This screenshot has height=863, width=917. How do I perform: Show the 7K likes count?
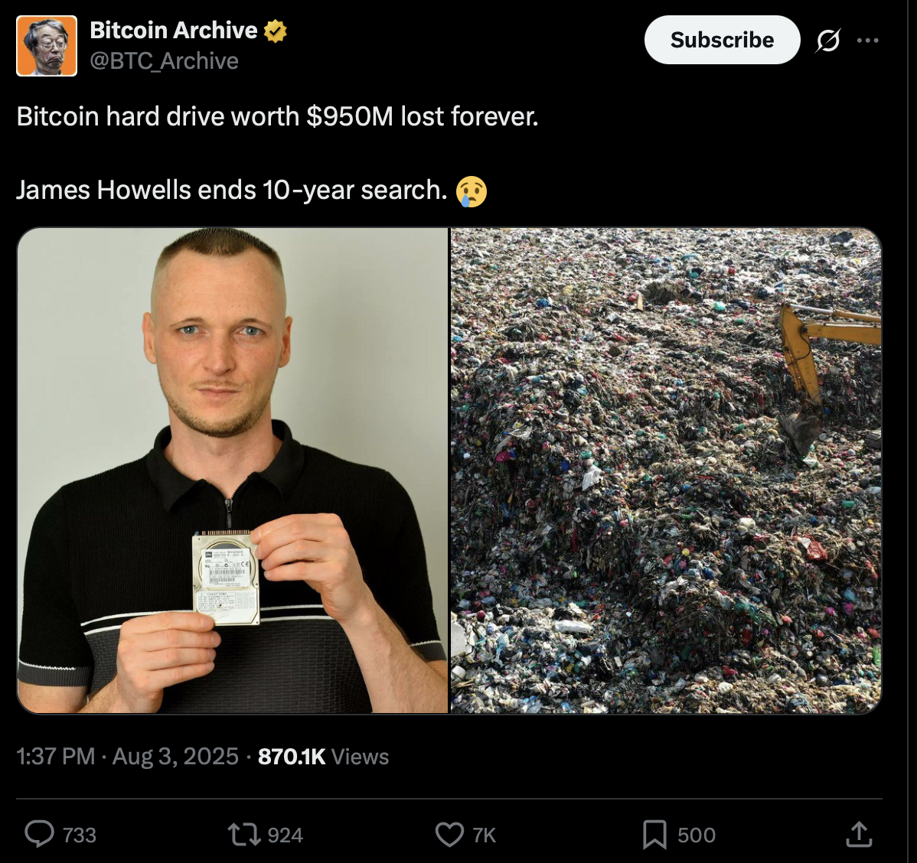[x=485, y=835]
